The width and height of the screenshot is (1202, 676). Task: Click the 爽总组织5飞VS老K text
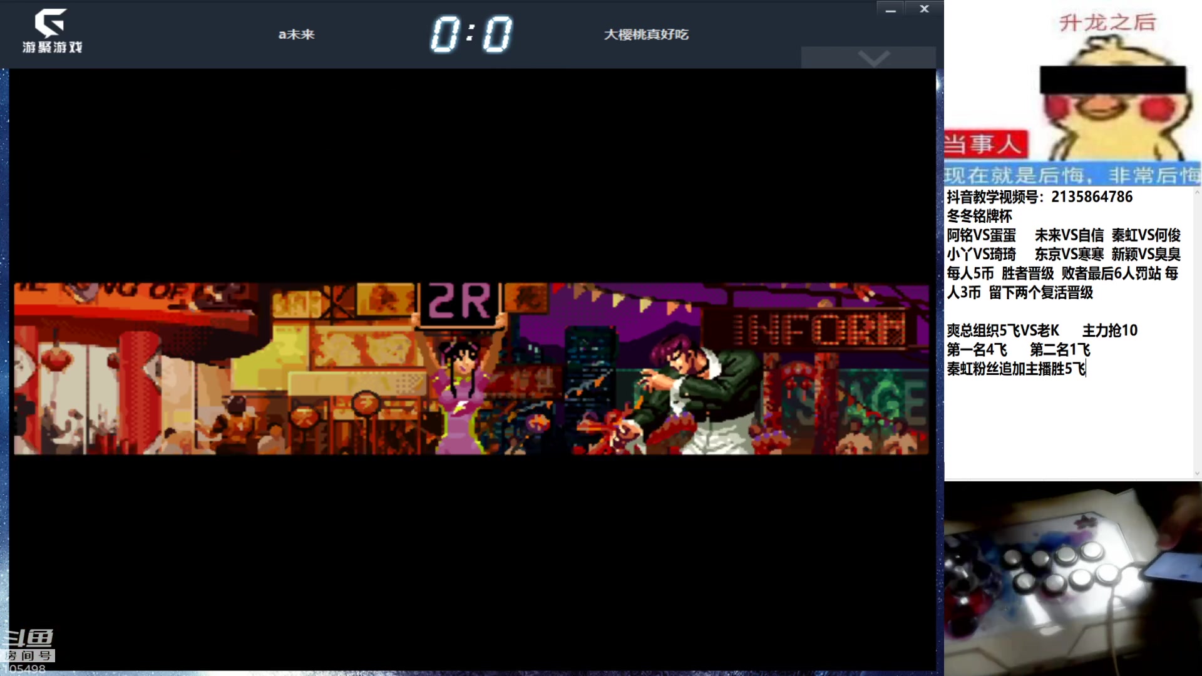(1003, 330)
